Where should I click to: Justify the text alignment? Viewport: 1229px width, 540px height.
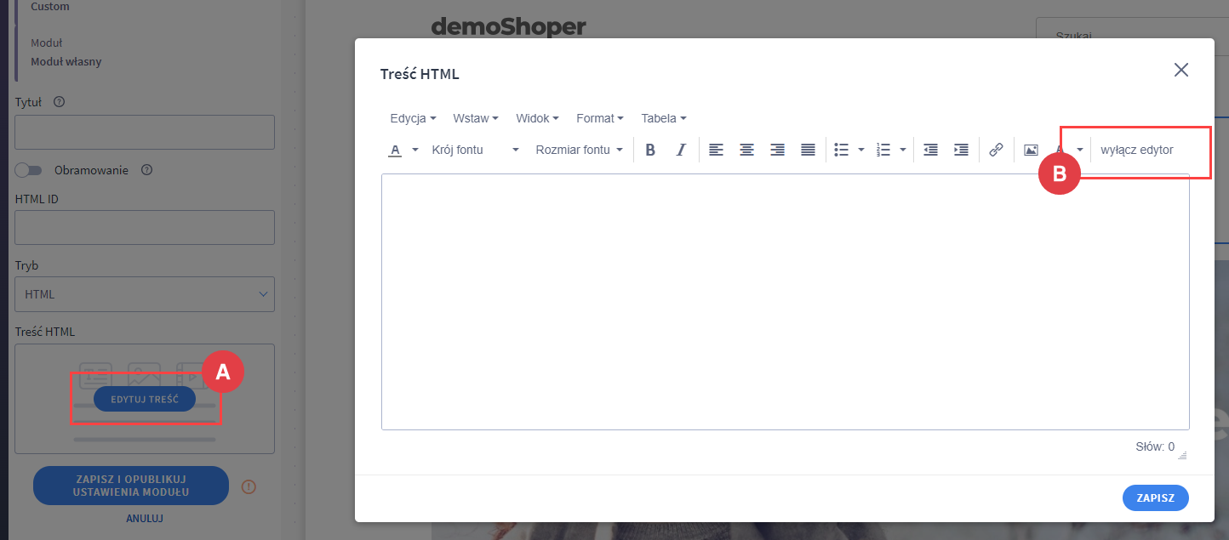(808, 150)
